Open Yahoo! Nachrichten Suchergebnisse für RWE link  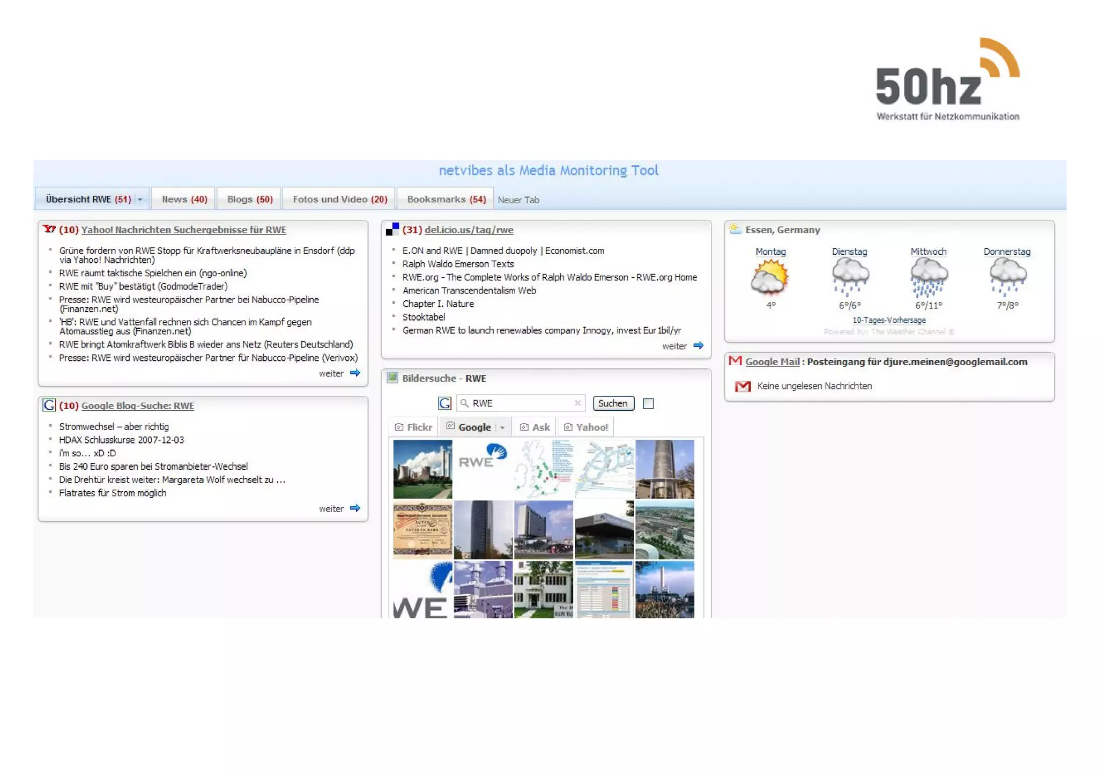pyautogui.click(x=184, y=230)
